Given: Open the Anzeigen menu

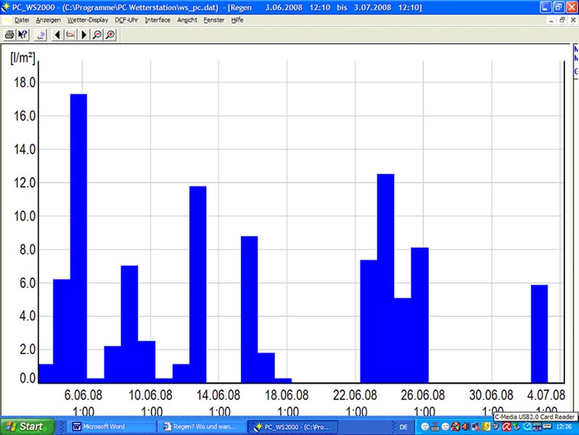Looking at the screenshot, I should point(47,20).
